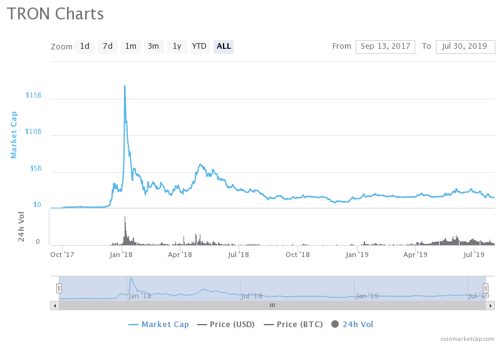This screenshot has width=501, height=344.
Task: Select the 7d zoom range
Action: coord(108,46)
